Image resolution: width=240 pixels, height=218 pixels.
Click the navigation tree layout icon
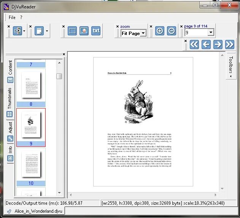point(17,31)
